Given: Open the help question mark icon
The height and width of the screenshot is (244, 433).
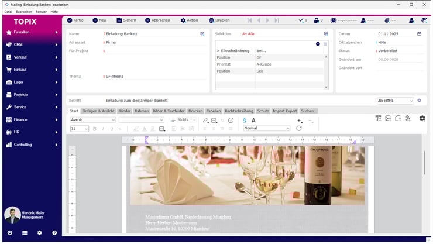Looking at the screenshot, I should 54,233.
